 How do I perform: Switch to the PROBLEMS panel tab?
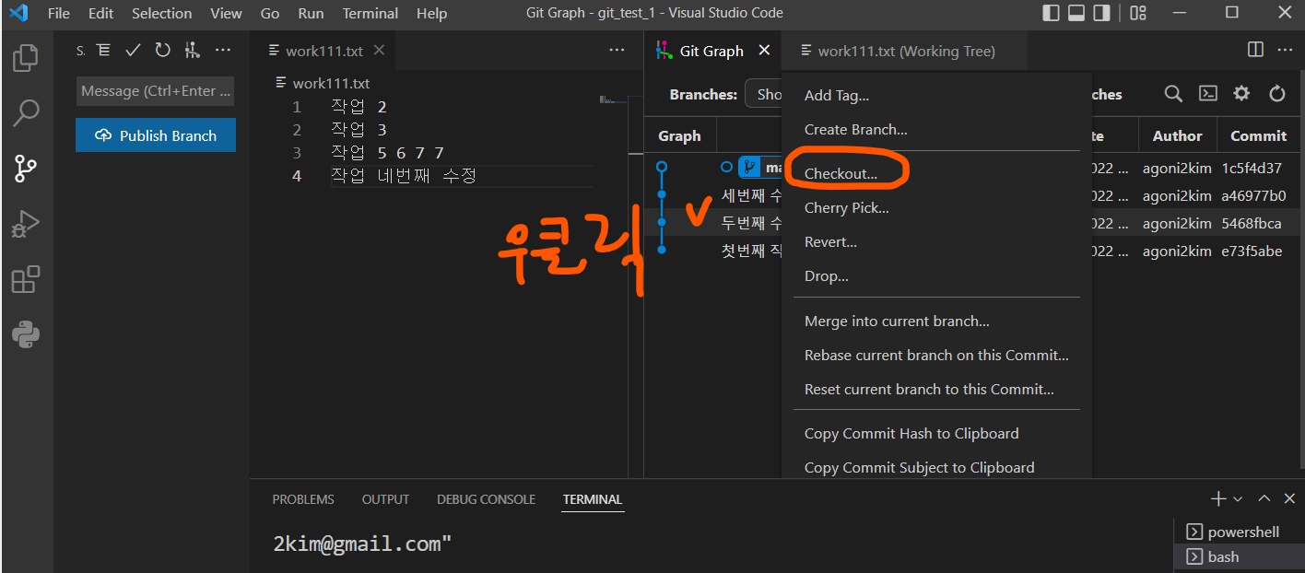coord(303,499)
